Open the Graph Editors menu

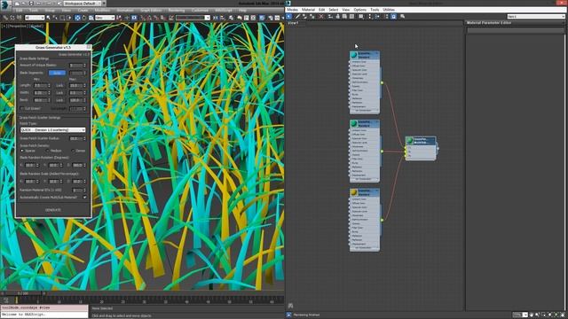click(151, 11)
